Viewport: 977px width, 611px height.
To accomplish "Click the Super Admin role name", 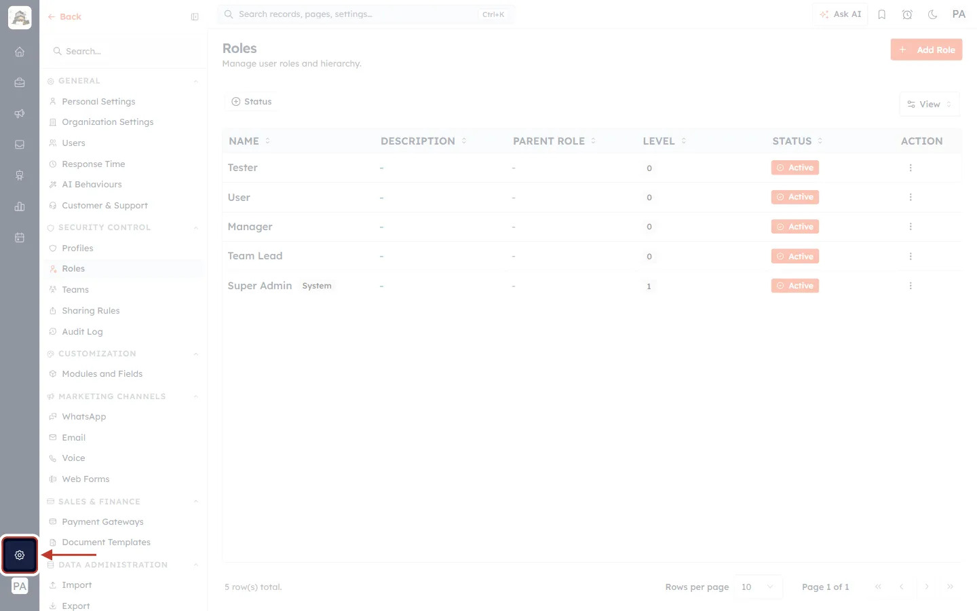I will pyautogui.click(x=260, y=286).
